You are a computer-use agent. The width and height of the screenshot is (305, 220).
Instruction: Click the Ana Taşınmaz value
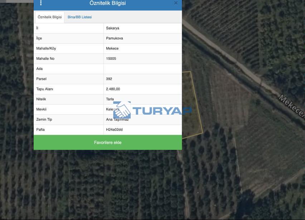(x=117, y=120)
